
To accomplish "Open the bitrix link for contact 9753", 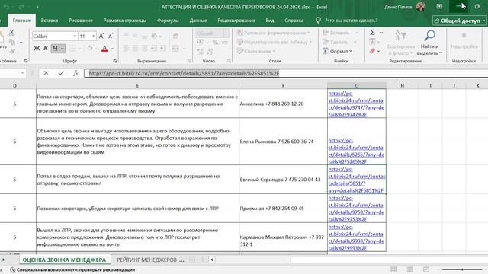I will pyautogui.click(x=356, y=209).
